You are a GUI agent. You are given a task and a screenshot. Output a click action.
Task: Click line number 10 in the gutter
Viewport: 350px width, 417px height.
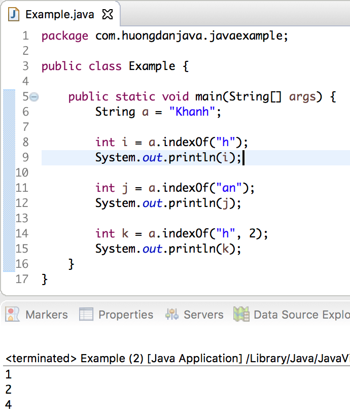coord(22,173)
